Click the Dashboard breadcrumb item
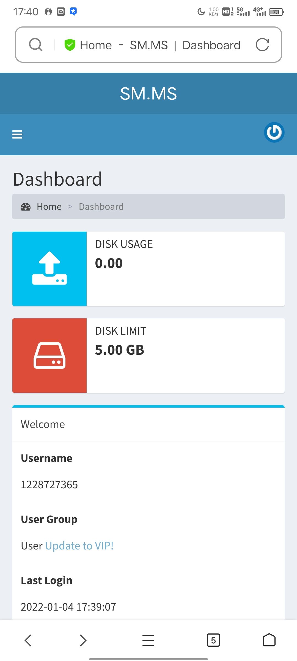This screenshot has height=661, width=297. 101,207
